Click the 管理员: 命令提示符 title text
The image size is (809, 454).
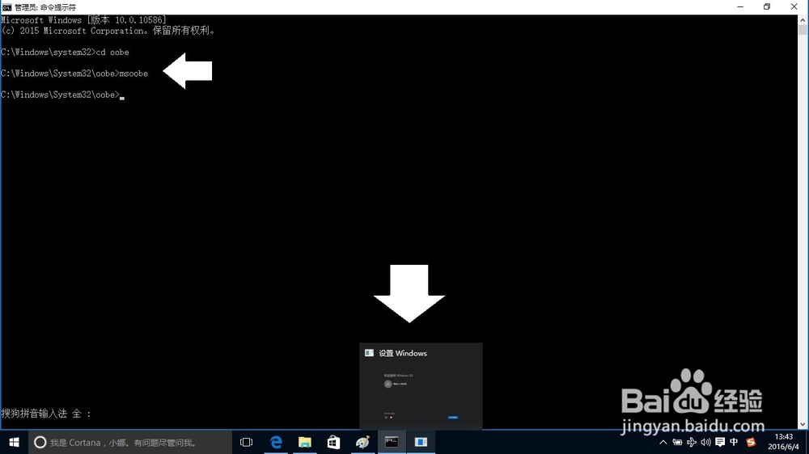point(44,7)
